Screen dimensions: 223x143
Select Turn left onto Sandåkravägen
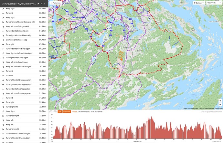24,134
